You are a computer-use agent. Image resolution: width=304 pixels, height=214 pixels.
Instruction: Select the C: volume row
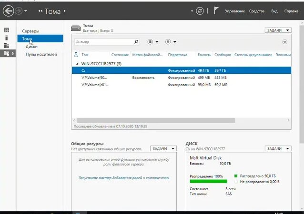pyautogui.click(x=182, y=70)
